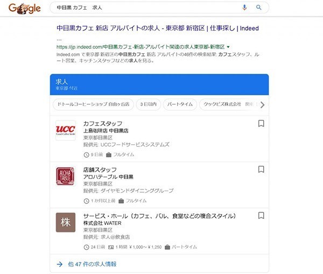Bookmark the 店舗スタッフ job
The height and width of the screenshot is (274, 323).
tap(261, 170)
